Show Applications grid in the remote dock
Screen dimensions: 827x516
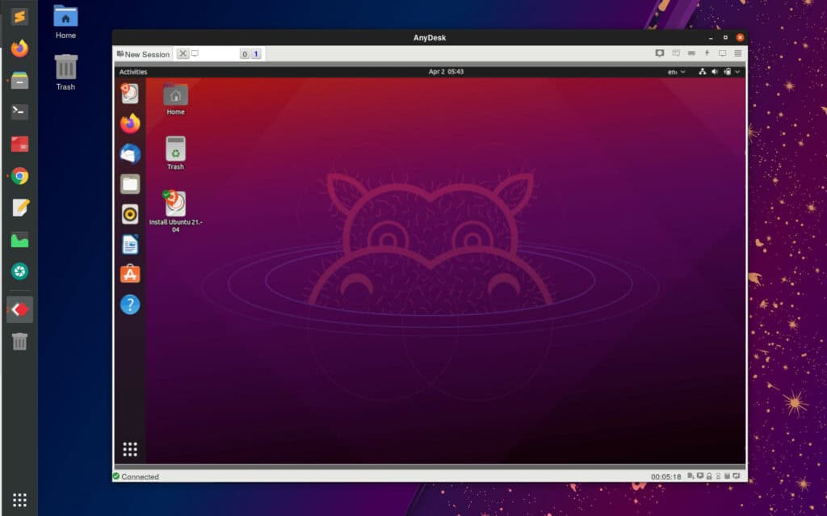pos(130,449)
